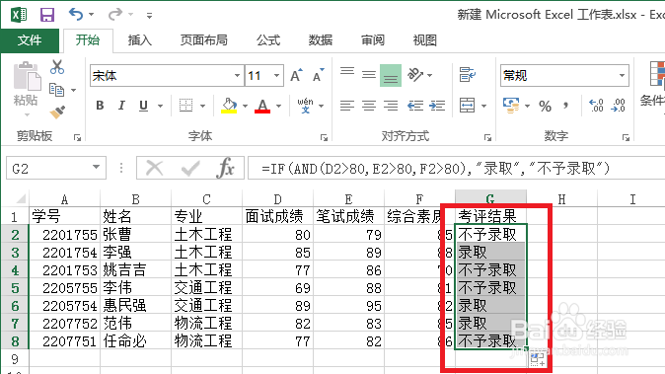Increase indent of cell text

click(x=437, y=106)
